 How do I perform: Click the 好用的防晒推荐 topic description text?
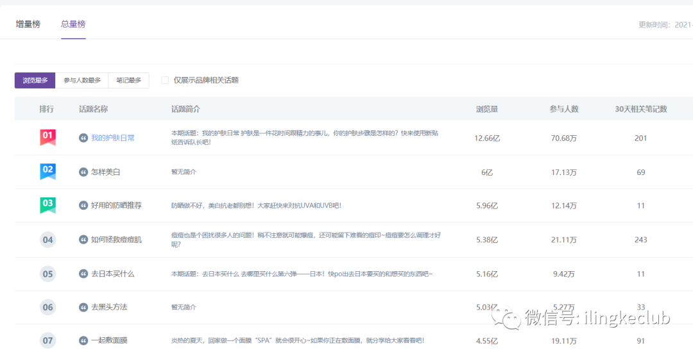(256, 205)
